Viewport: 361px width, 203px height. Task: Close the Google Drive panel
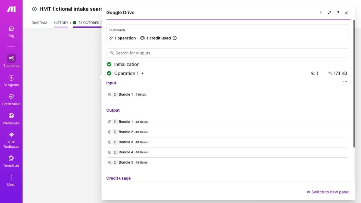click(346, 13)
